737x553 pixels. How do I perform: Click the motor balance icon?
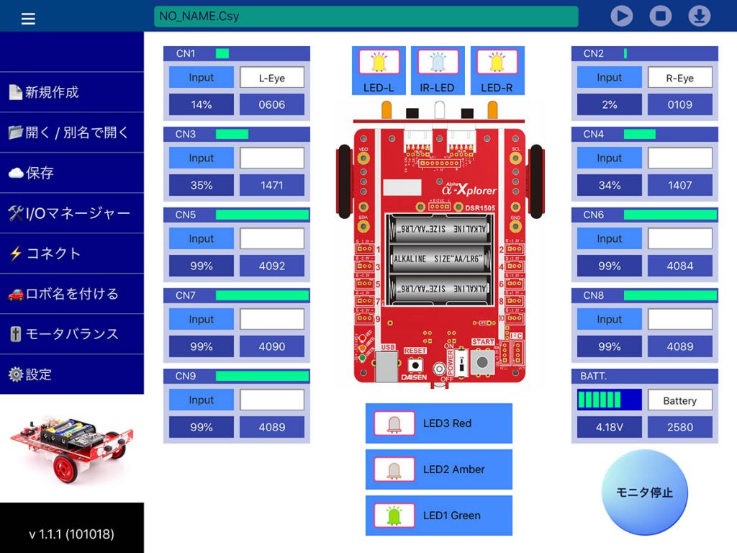point(16,334)
